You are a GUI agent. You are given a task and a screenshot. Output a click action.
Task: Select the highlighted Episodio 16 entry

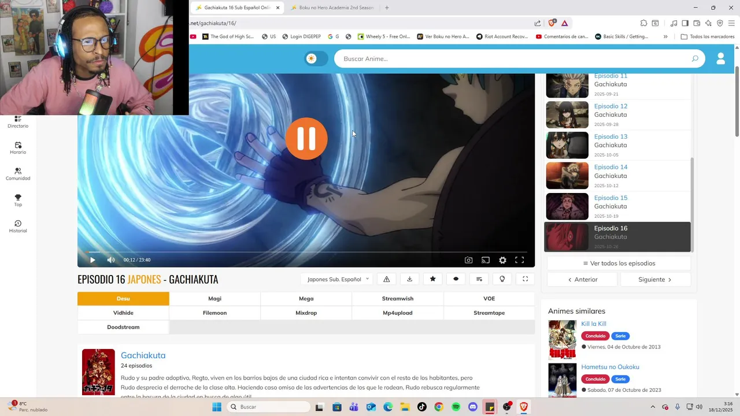617,237
